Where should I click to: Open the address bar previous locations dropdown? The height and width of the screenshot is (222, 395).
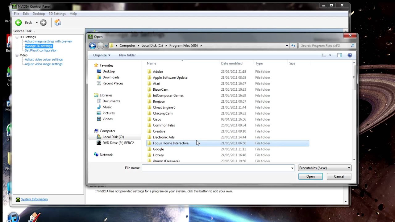pos(287,46)
